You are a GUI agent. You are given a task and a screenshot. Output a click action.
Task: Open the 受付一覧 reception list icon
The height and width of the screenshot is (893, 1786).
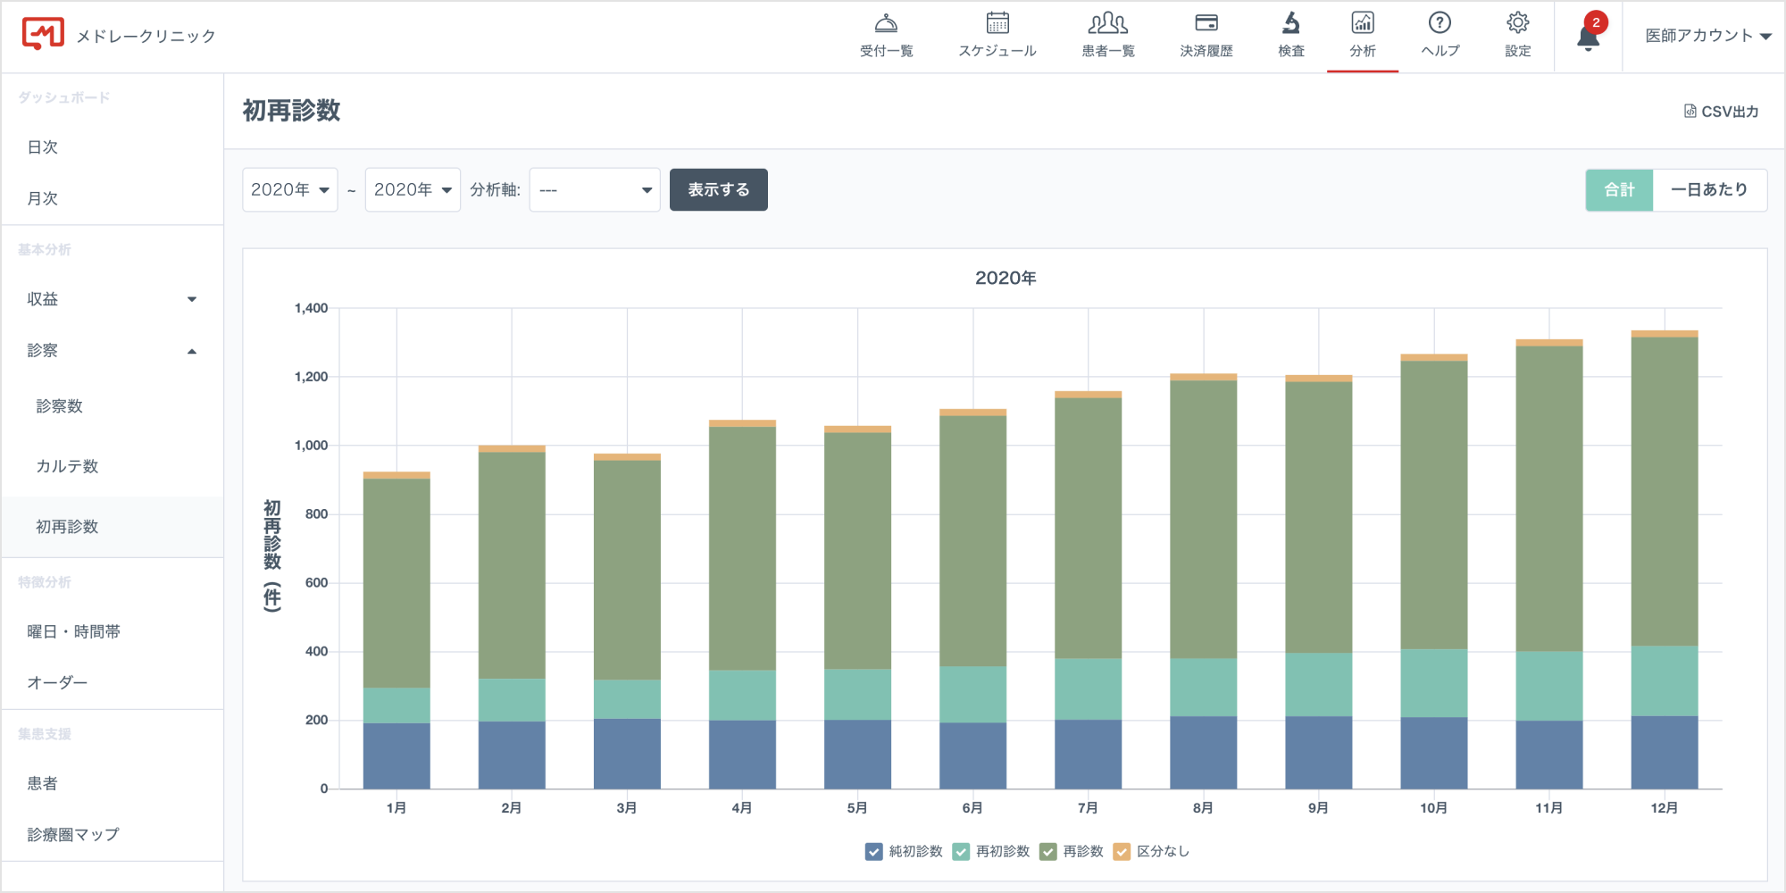[886, 25]
